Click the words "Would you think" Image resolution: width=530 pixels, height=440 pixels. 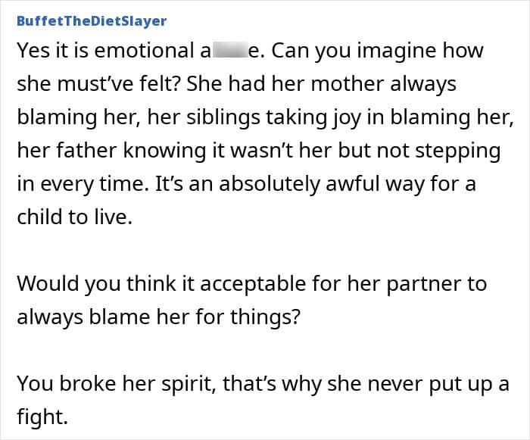tap(87, 284)
